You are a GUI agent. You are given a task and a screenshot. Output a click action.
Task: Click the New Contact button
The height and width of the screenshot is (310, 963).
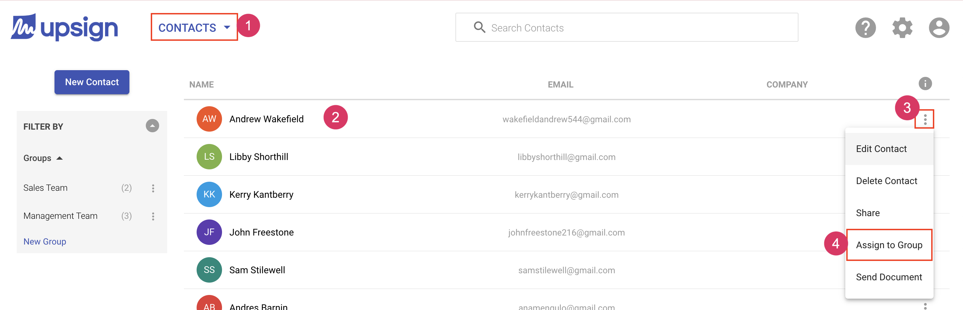[92, 82]
